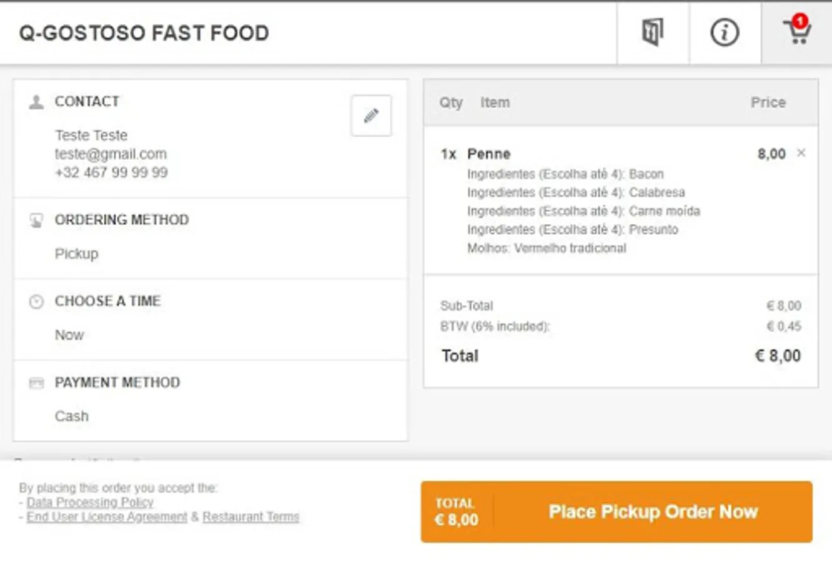This screenshot has width=832, height=562.
Task: Open the Data Processing Policy link
Action: point(90,502)
